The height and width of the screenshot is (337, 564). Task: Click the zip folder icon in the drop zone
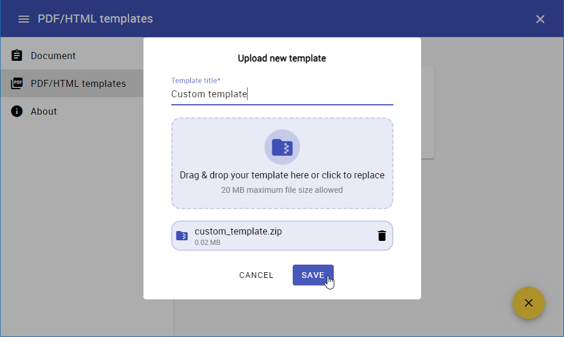click(282, 147)
